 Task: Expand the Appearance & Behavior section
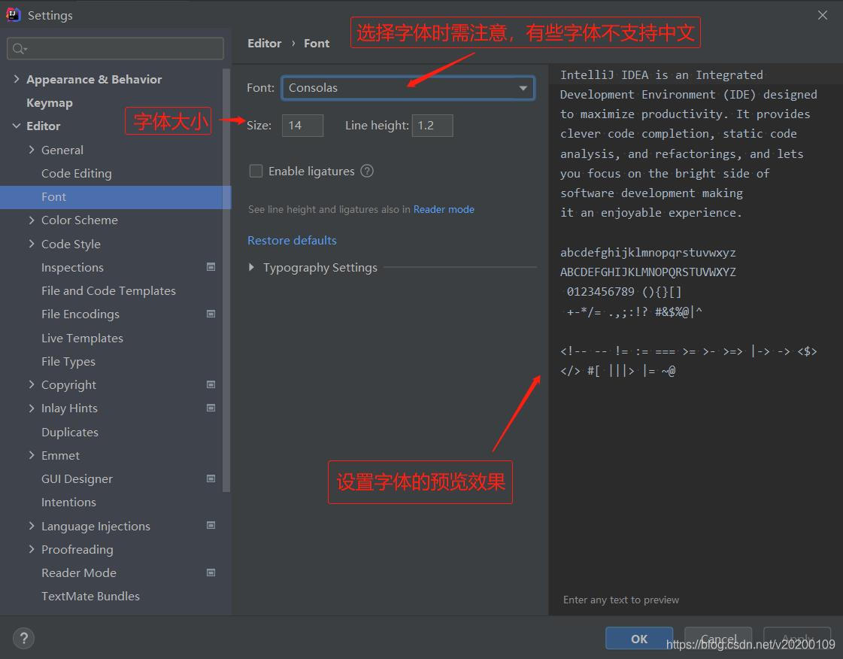[17, 79]
